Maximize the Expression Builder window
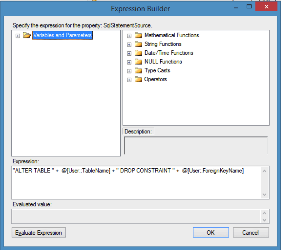 tap(249, 7)
